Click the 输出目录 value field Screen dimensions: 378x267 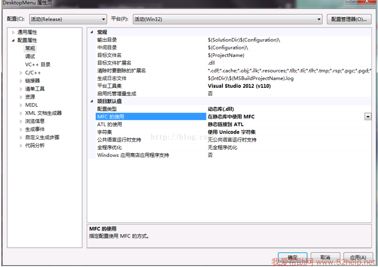(287, 40)
